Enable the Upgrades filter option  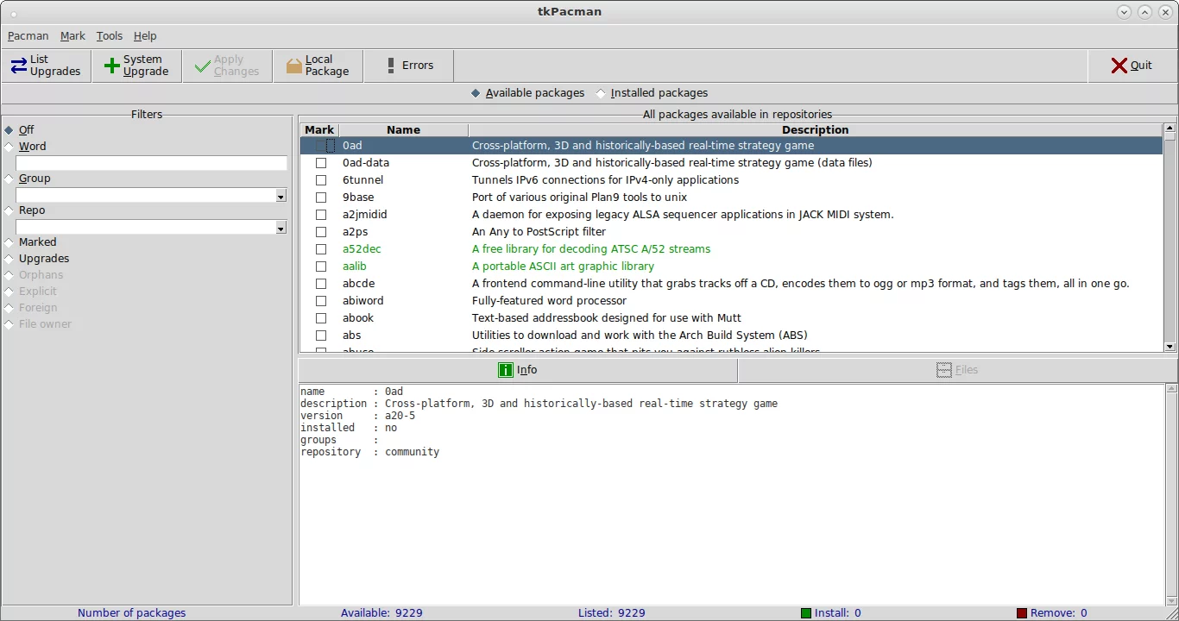pos(9,259)
